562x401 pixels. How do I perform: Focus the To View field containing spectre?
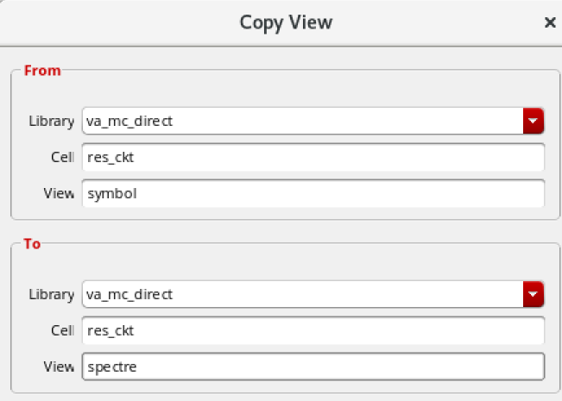pyautogui.click(x=313, y=367)
